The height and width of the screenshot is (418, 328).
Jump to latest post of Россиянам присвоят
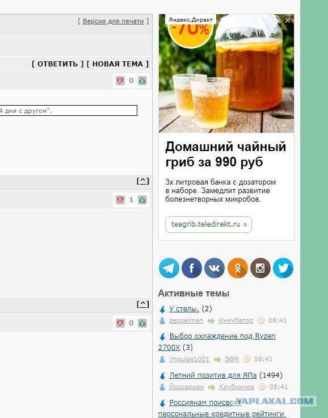[x=162, y=403]
